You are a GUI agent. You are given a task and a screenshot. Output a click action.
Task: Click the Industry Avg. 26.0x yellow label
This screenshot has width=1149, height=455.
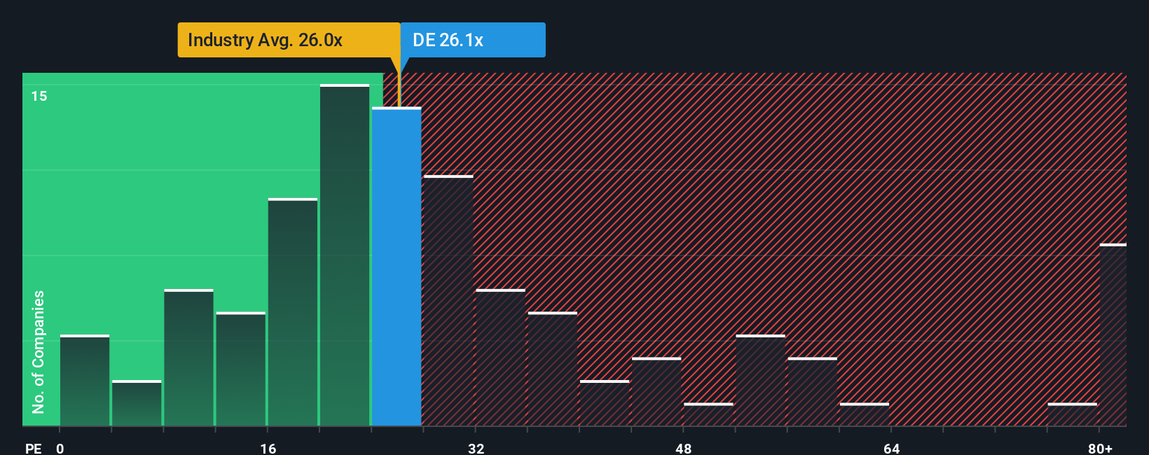coord(289,40)
